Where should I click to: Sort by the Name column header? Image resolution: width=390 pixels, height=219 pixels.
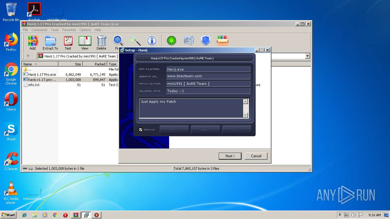tap(40, 64)
